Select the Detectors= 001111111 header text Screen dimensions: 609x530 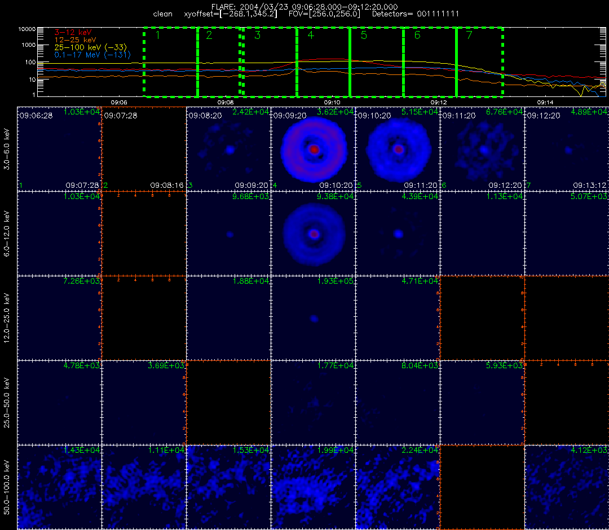point(416,14)
